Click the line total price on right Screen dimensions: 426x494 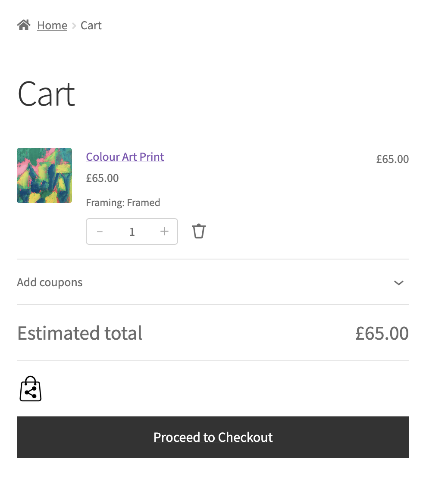point(392,159)
